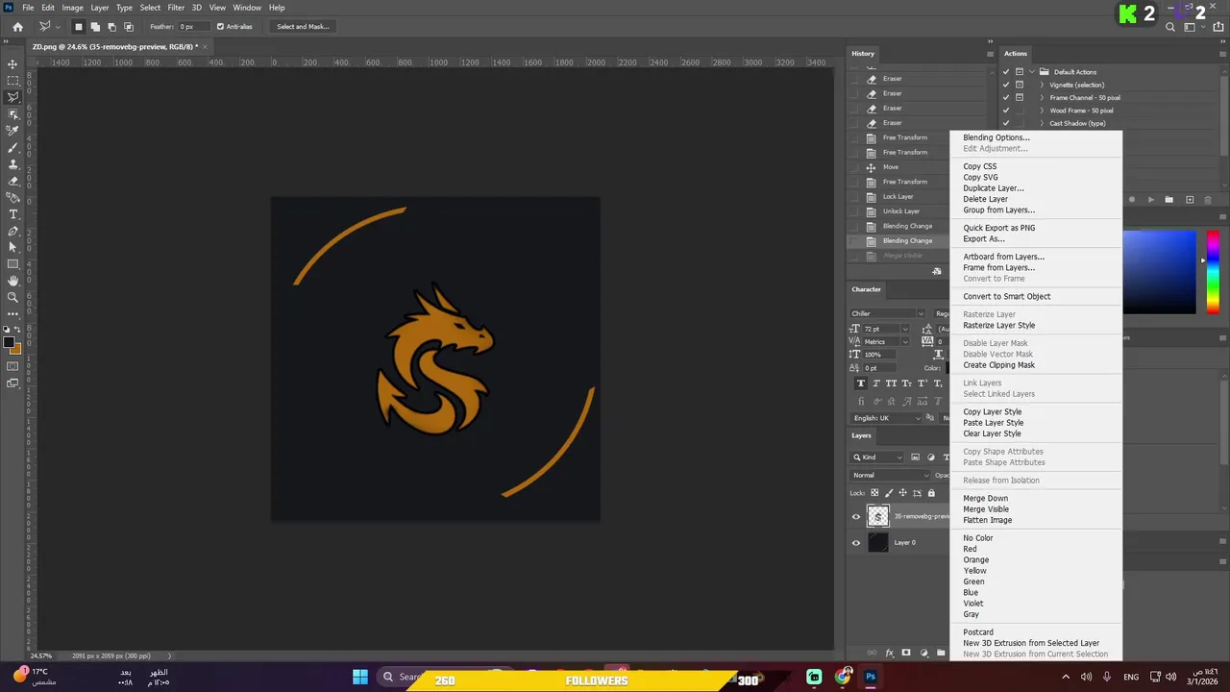Create a new action

pyautogui.click(x=1190, y=200)
